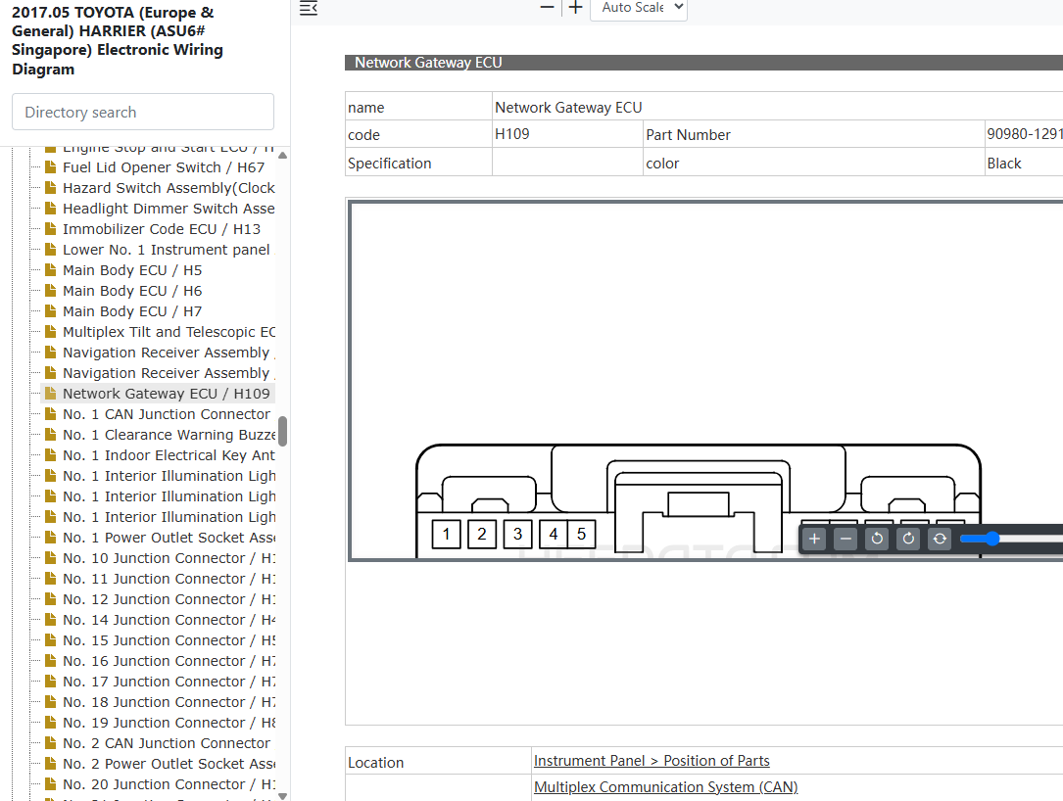
Task: Click the H109 code value cell
Action: [567, 134]
